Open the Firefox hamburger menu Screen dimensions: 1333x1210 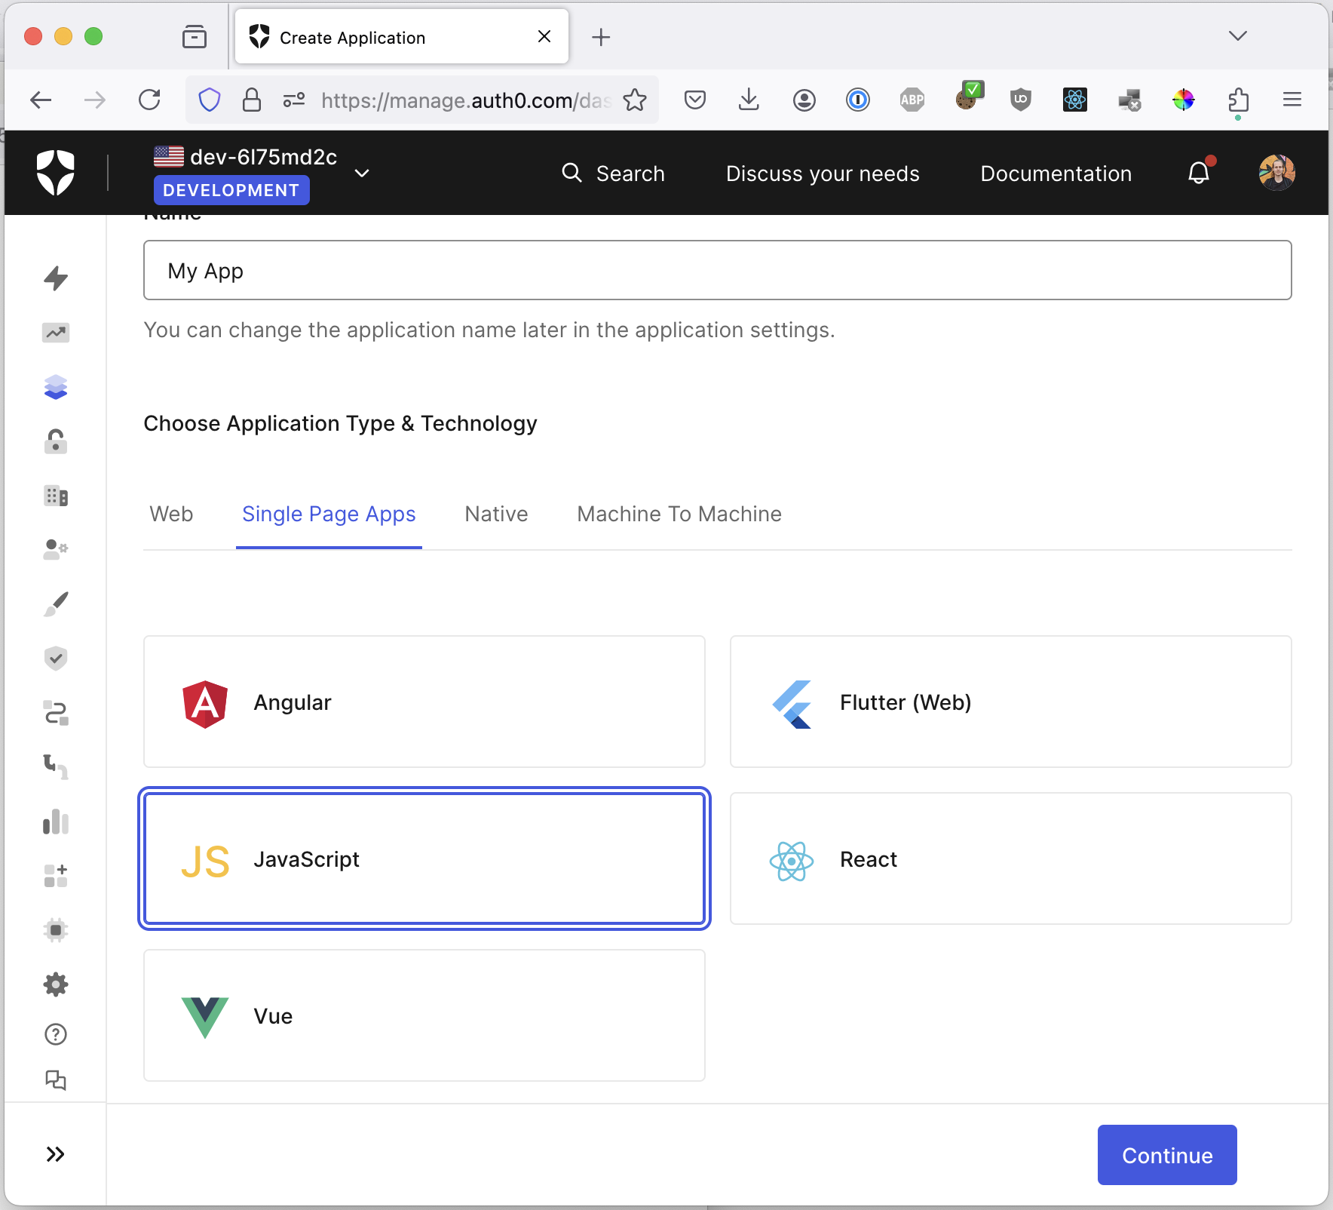tap(1292, 100)
